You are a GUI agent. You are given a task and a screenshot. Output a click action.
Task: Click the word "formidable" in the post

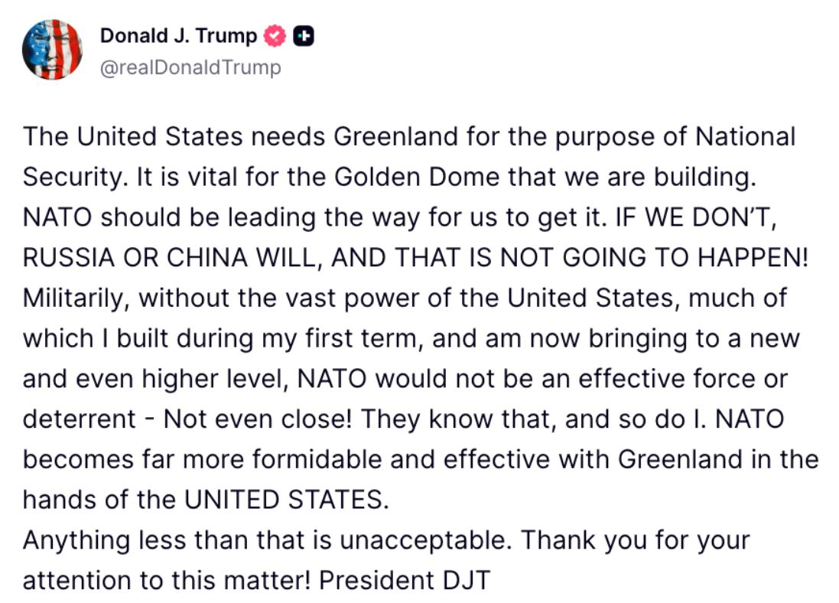[x=304, y=459]
